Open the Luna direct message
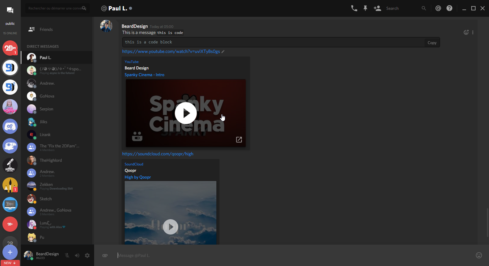This screenshot has width=489, height=266. tap(57, 224)
